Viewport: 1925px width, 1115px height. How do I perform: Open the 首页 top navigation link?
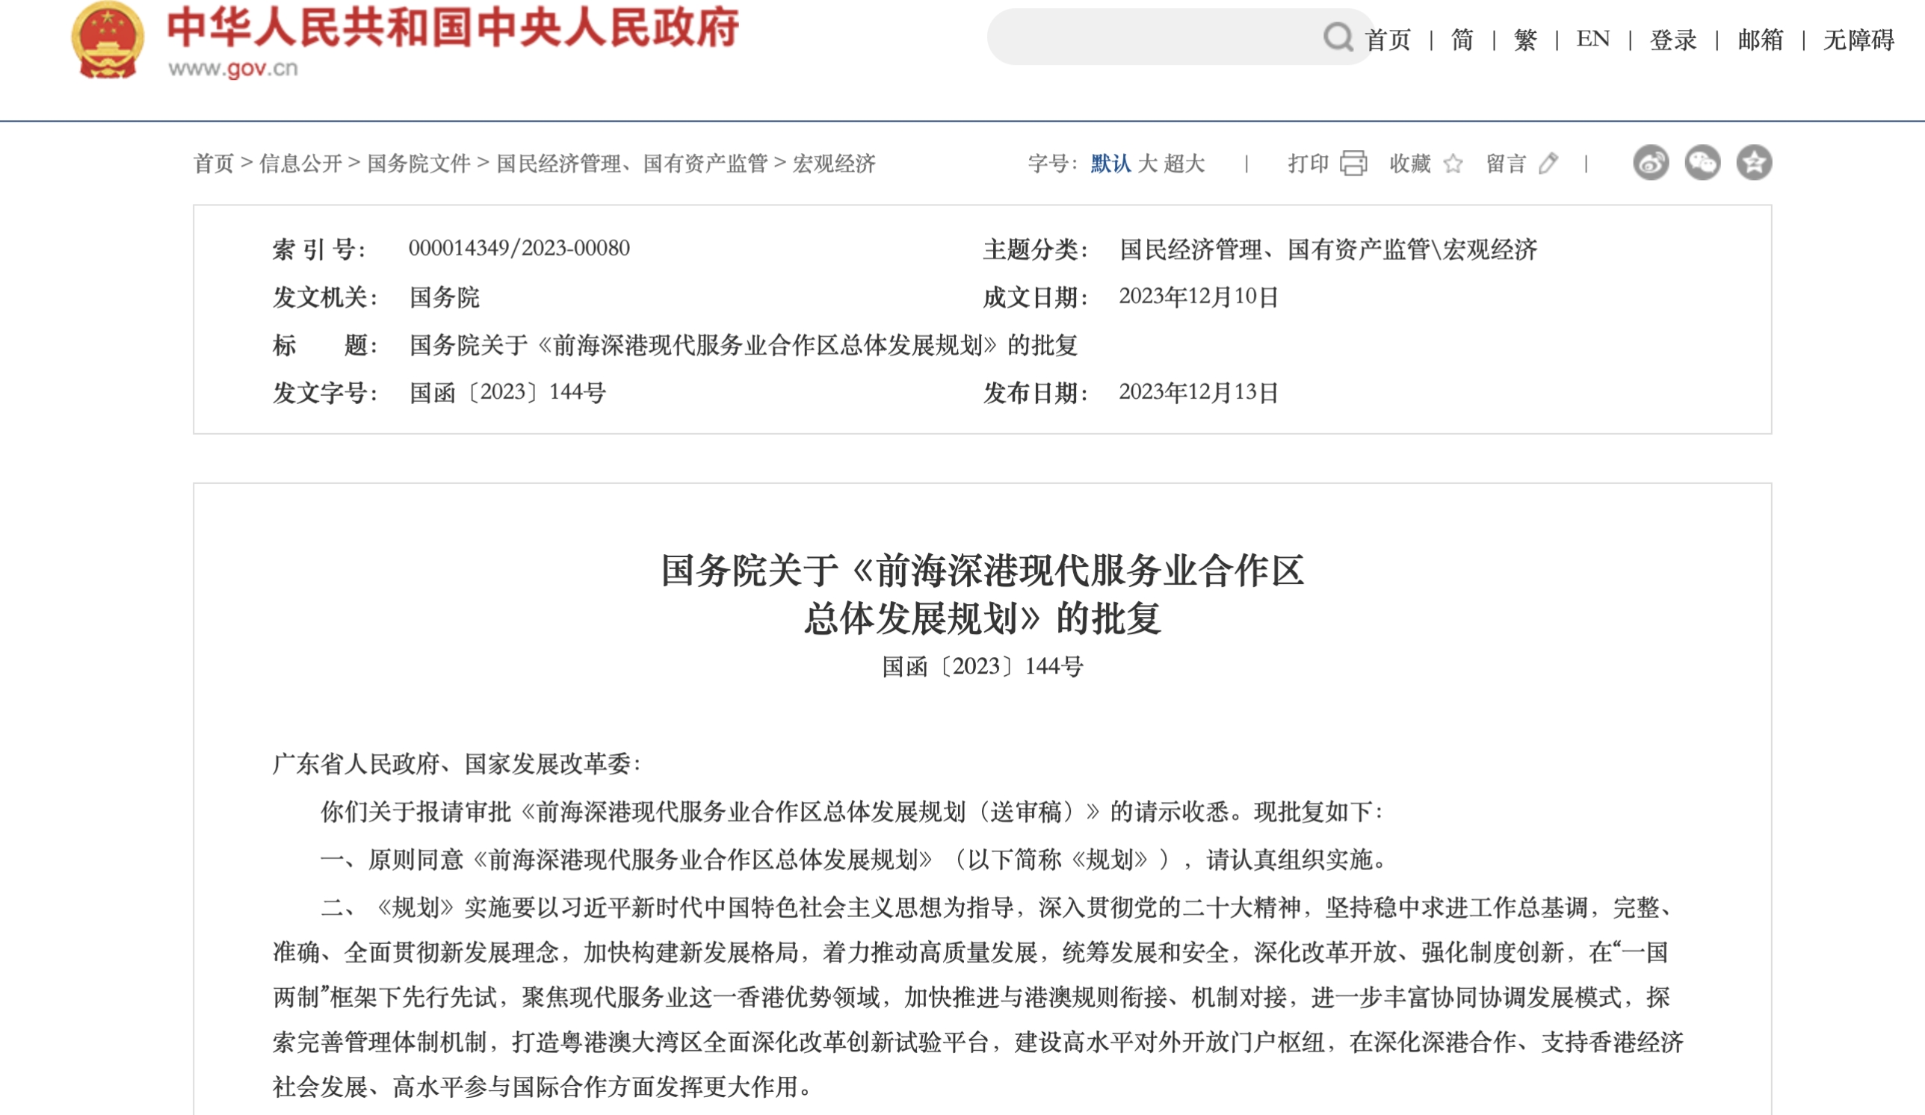1387,40
